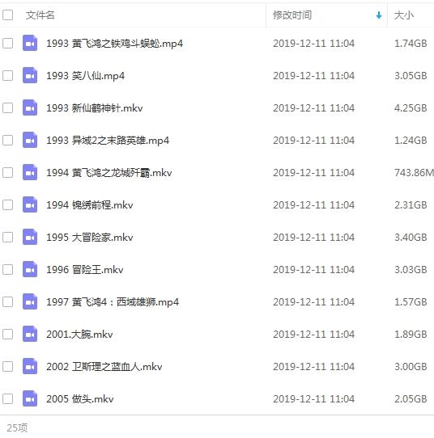The height and width of the screenshot is (438, 434).
Task: Sort by the 文件名 column header
Action: [40, 15]
